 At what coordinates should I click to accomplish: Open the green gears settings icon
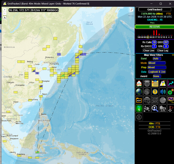[x=171, y=92]
